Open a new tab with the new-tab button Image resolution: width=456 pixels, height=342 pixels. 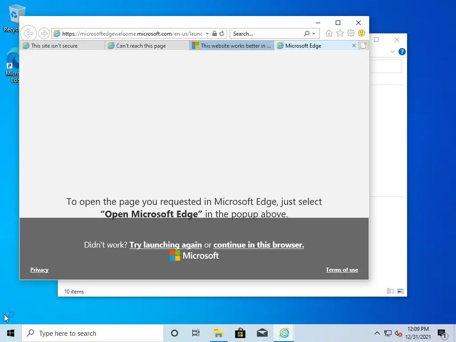coord(363,45)
